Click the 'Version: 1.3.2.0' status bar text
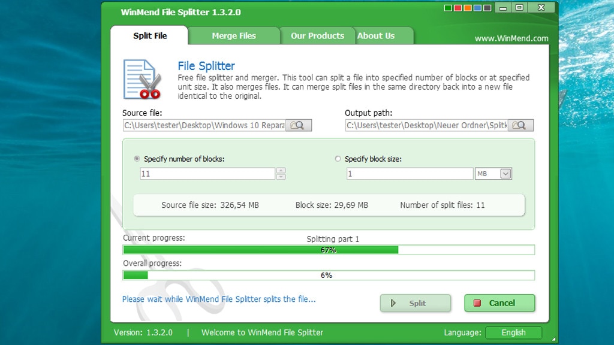 pyautogui.click(x=143, y=332)
